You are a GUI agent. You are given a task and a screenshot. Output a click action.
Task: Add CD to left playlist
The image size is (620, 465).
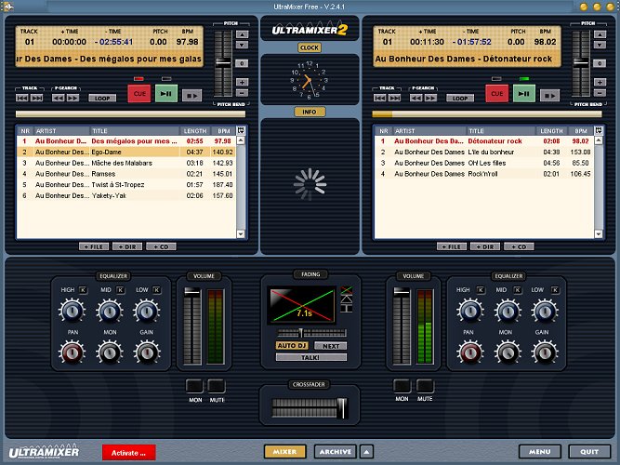(161, 246)
